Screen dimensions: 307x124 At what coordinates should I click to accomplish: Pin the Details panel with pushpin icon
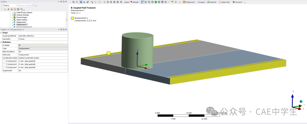61,29
